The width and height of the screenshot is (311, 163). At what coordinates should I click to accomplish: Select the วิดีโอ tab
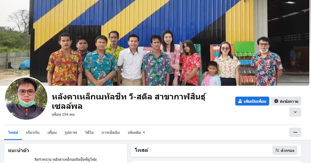[89, 132]
